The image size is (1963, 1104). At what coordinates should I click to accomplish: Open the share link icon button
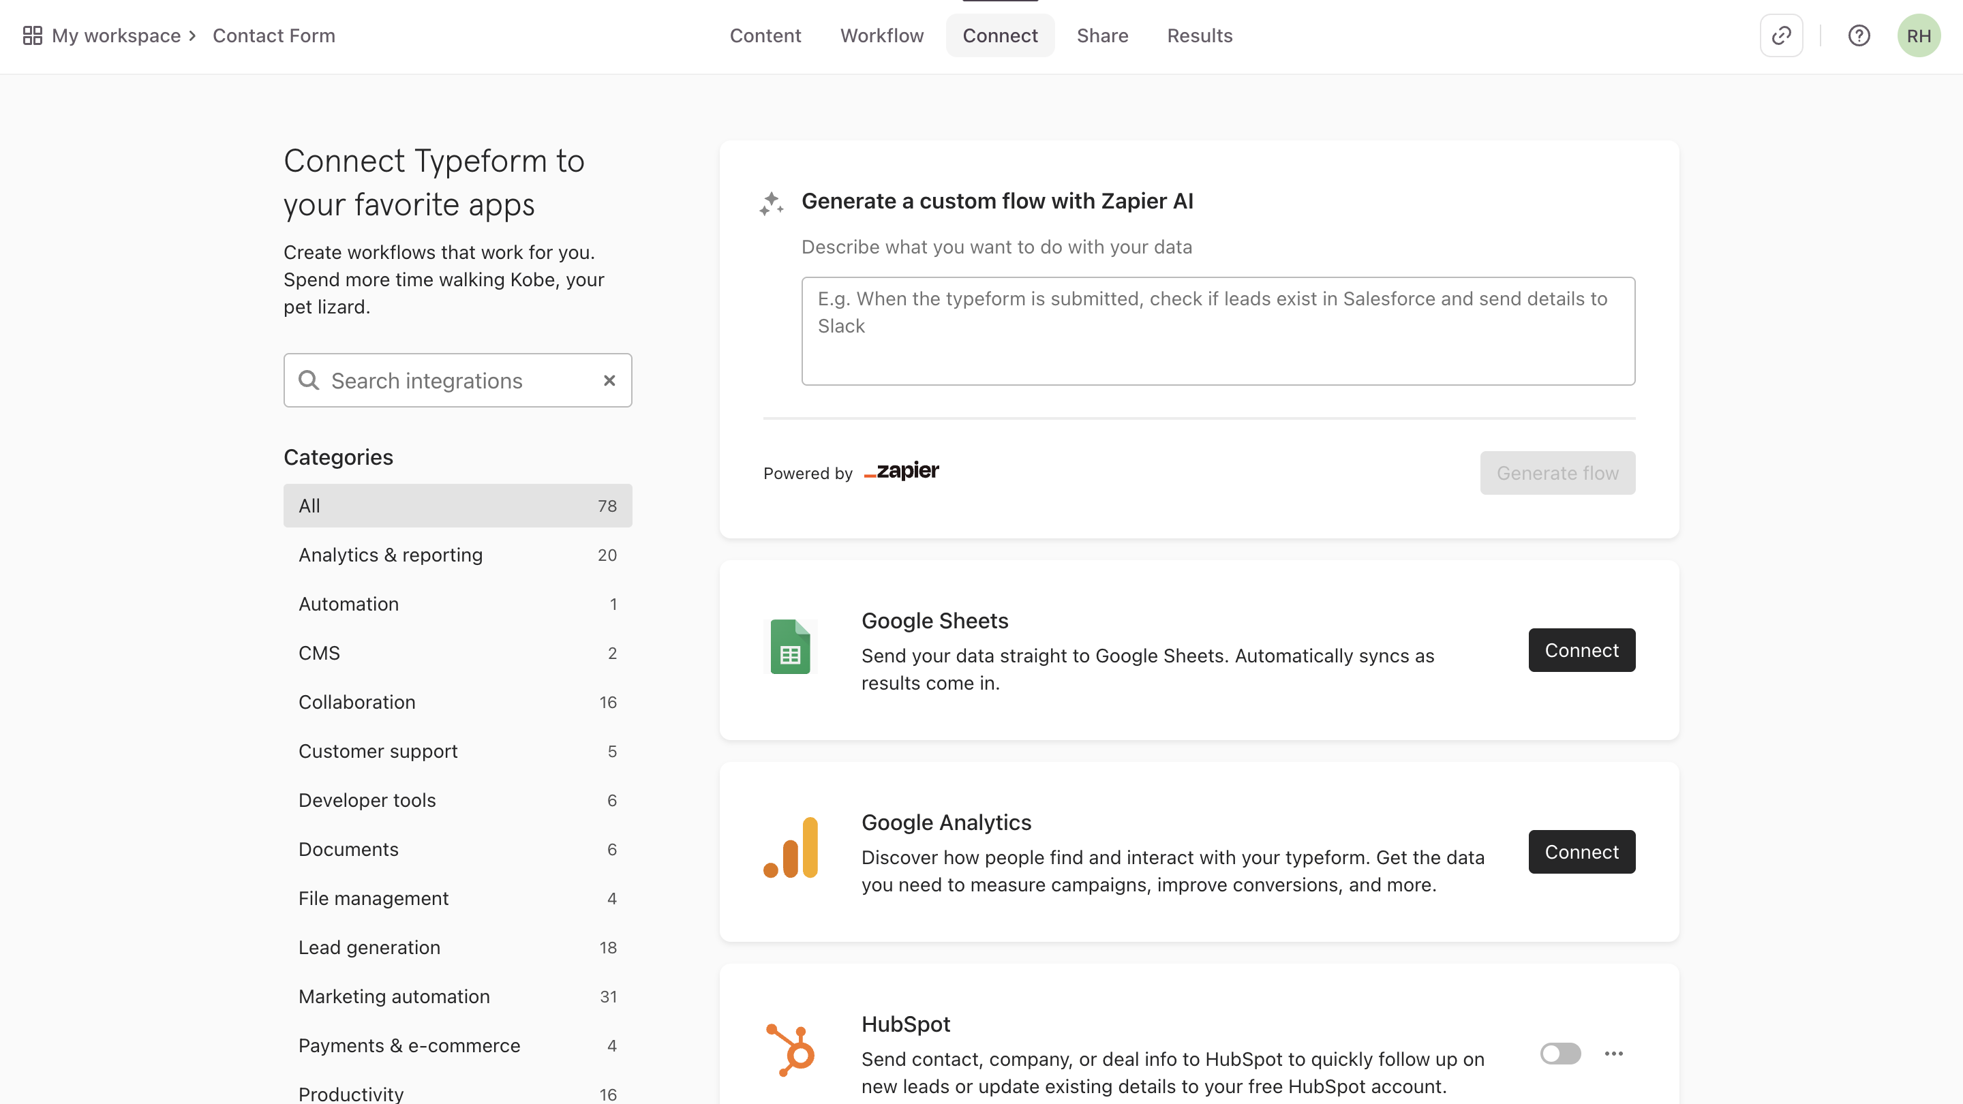[1781, 36]
